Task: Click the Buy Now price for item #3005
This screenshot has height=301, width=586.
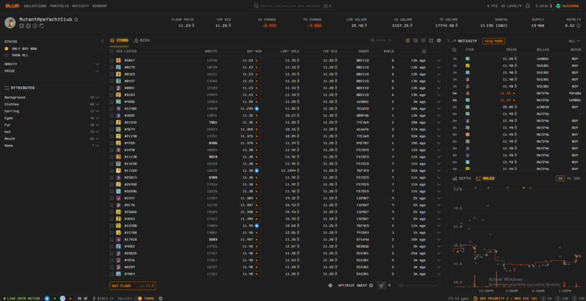Action: pyautogui.click(x=250, y=116)
